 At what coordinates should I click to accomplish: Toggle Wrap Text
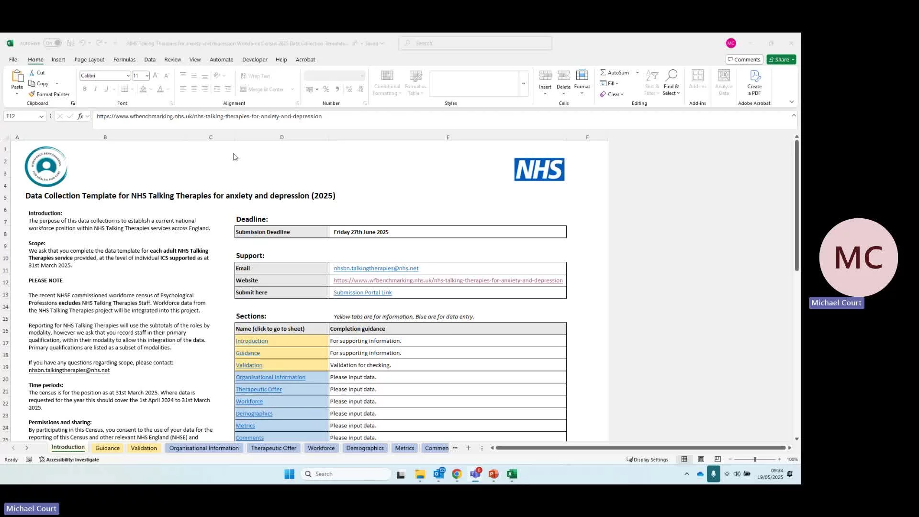click(x=255, y=76)
